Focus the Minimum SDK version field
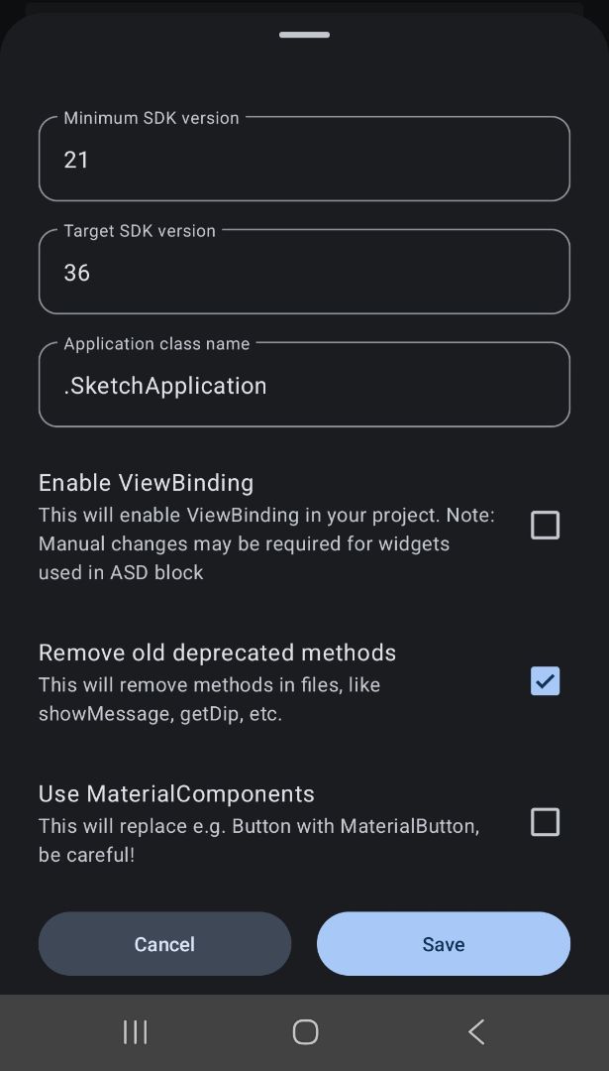 pyautogui.click(x=304, y=160)
